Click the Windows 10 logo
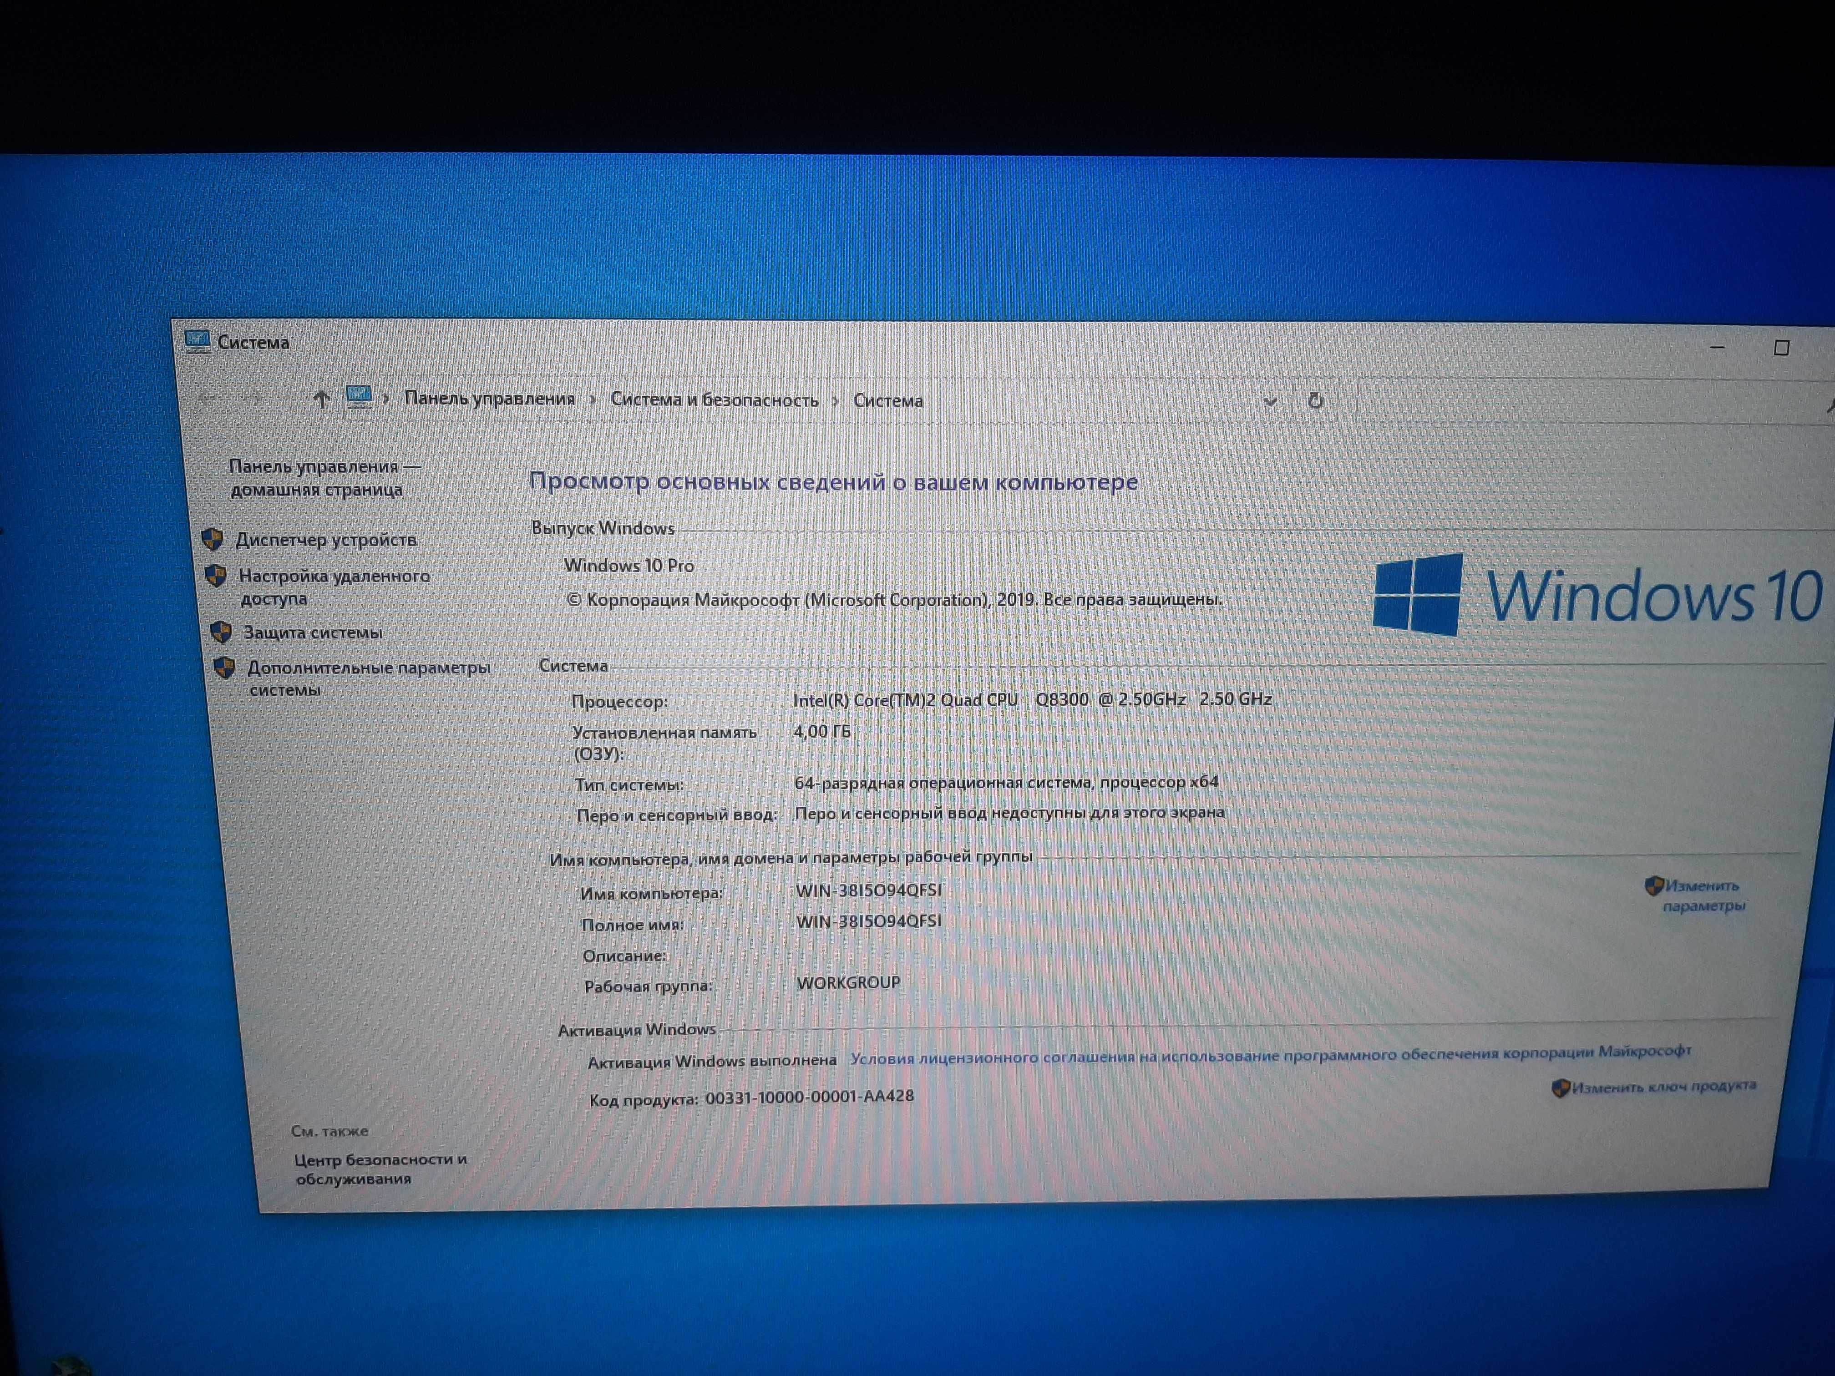 click(x=1597, y=594)
